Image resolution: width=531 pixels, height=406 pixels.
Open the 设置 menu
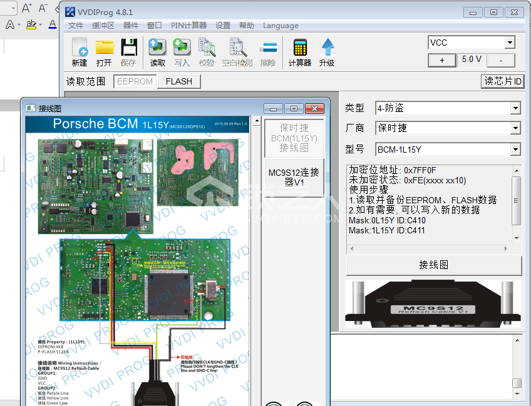pyautogui.click(x=223, y=26)
